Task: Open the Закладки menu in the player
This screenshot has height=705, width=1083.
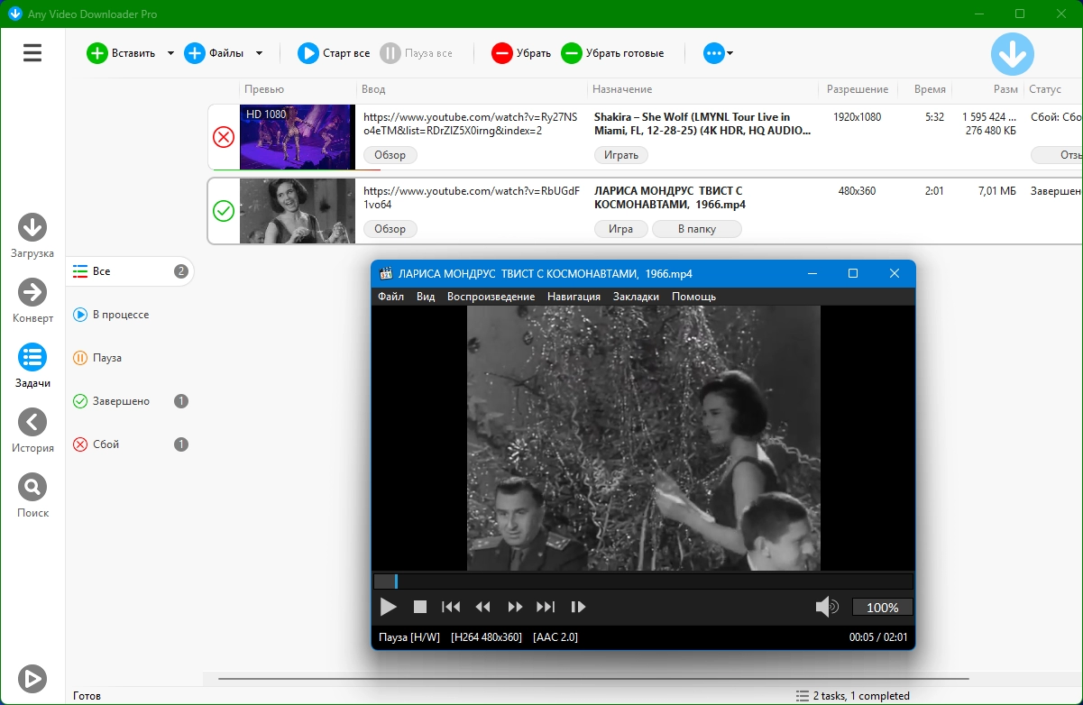Action: [636, 297]
